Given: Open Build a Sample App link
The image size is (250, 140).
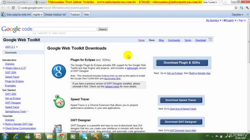Looking at the screenshot, I should pyautogui.click(x=200, y=73).
